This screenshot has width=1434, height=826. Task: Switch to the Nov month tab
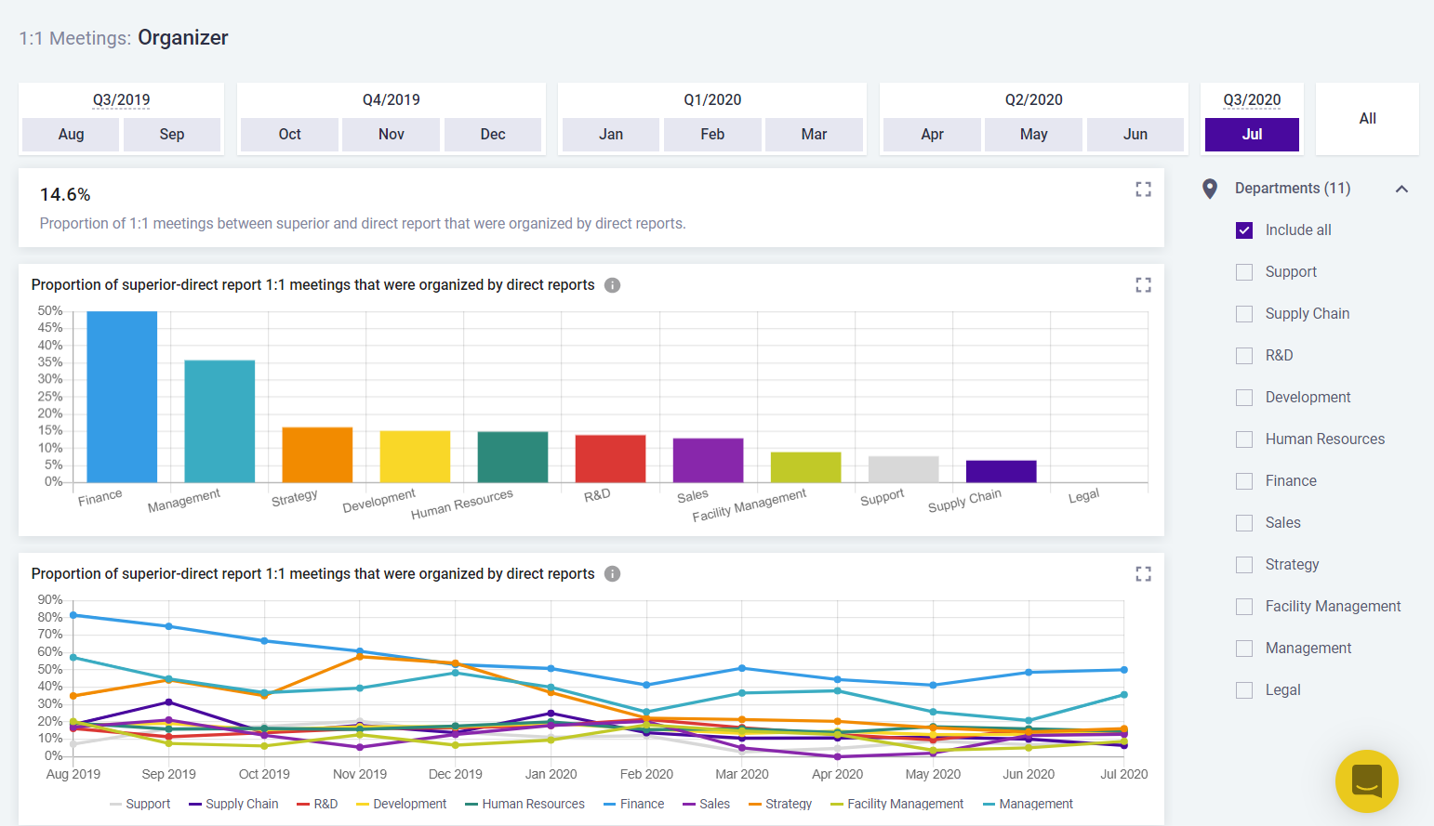[x=391, y=135]
